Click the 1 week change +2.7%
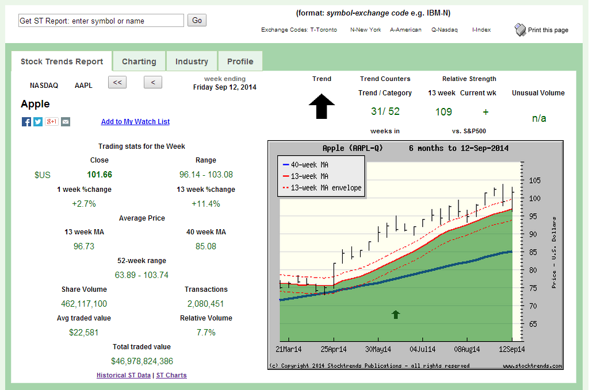 pos(84,204)
